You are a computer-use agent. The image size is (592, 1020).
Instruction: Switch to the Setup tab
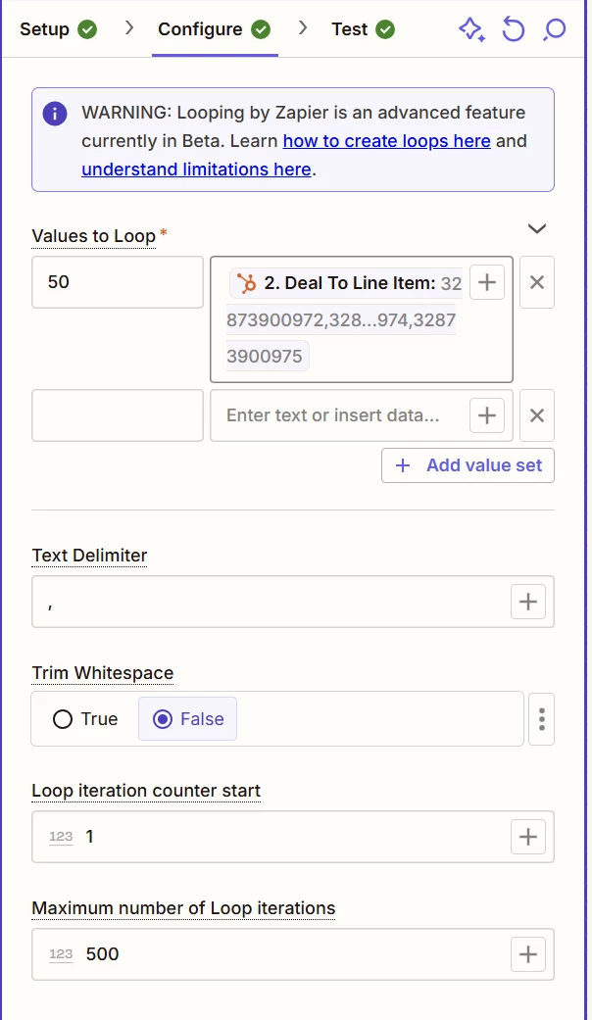pos(58,29)
